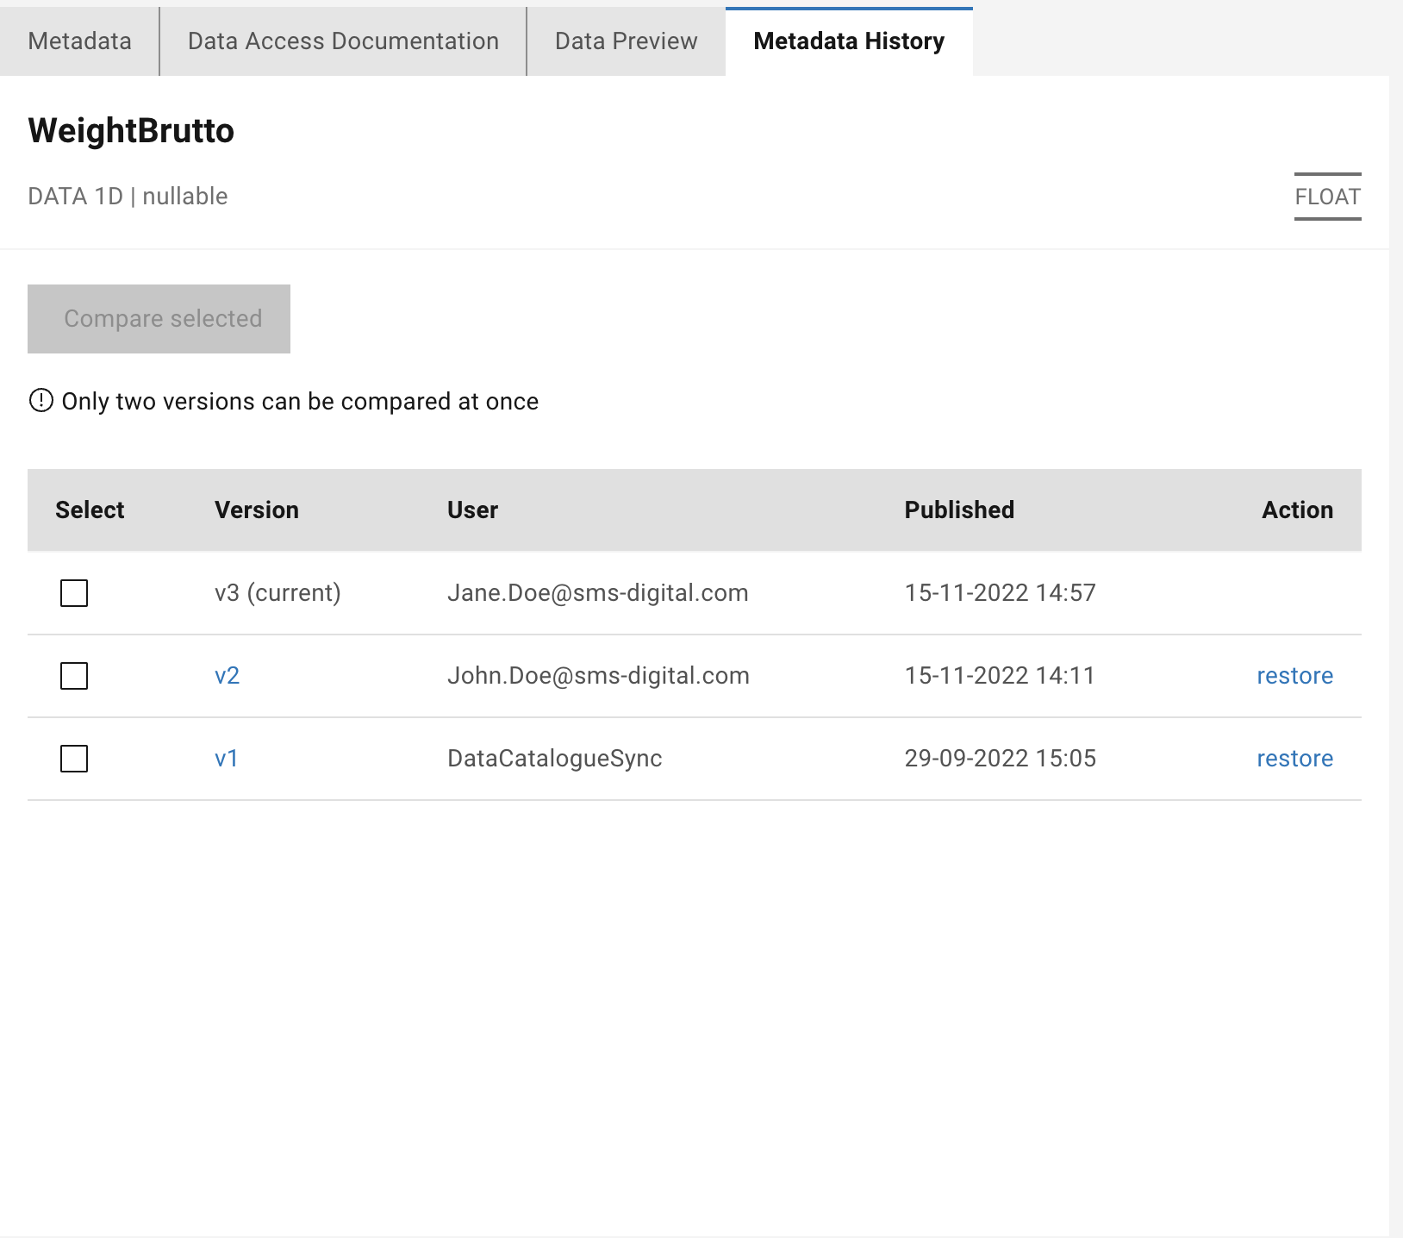Open the v2 version link
The image size is (1403, 1238).
(227, 676)
